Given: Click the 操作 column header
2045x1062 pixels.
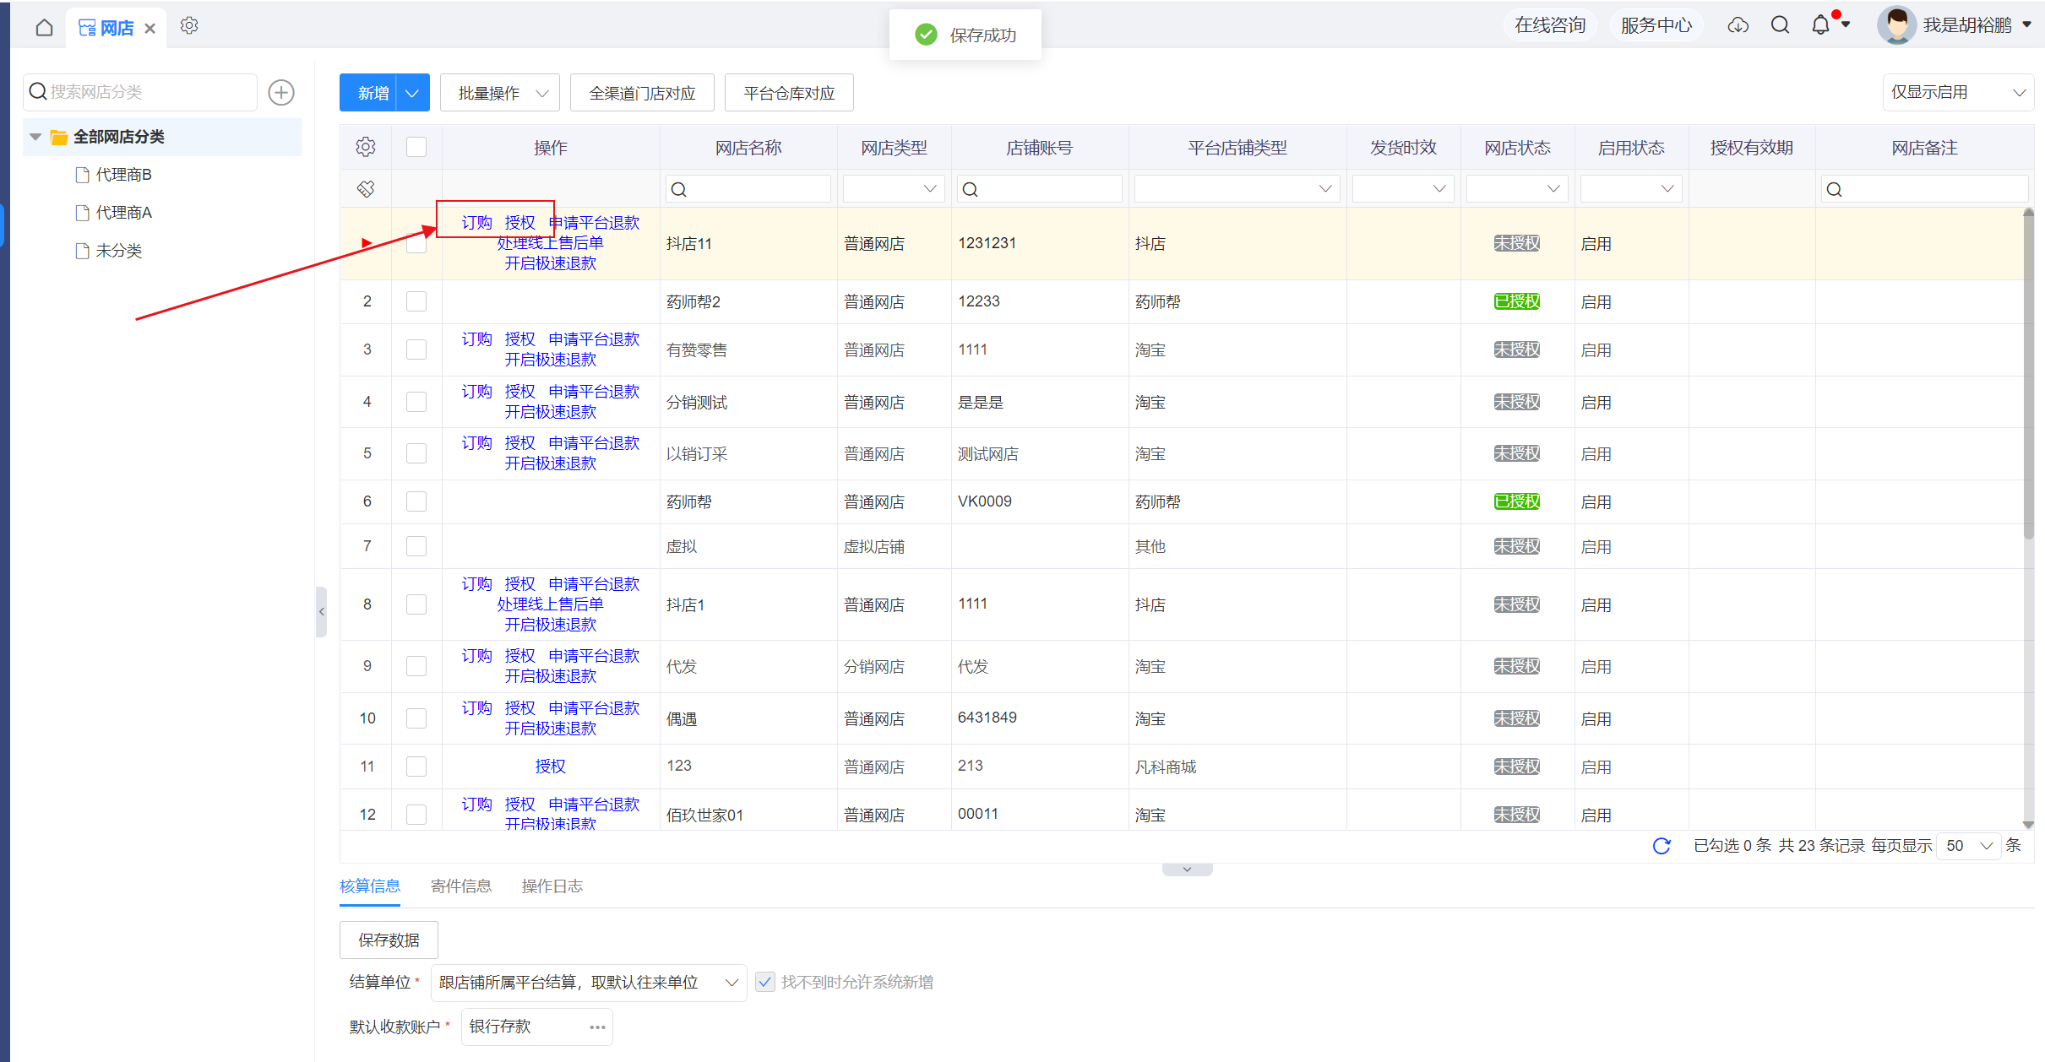Looking at the screenshot, I should point(551,148).
